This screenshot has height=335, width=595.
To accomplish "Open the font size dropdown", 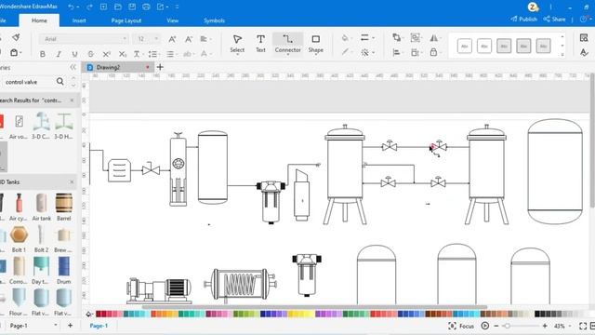I will coord(146,39).
